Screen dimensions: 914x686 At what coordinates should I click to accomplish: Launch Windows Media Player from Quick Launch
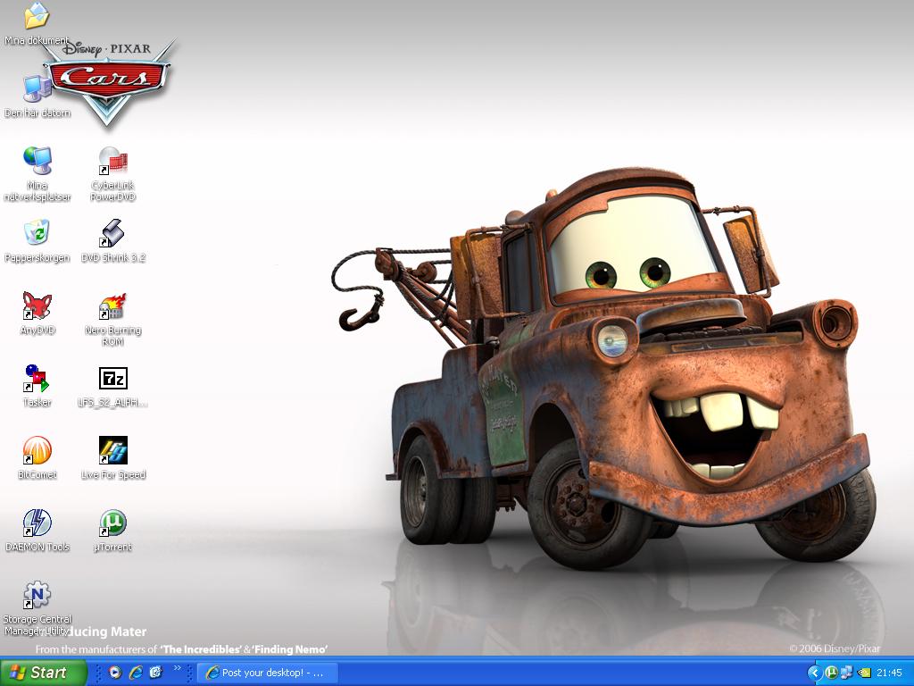[x=115, y=673]
